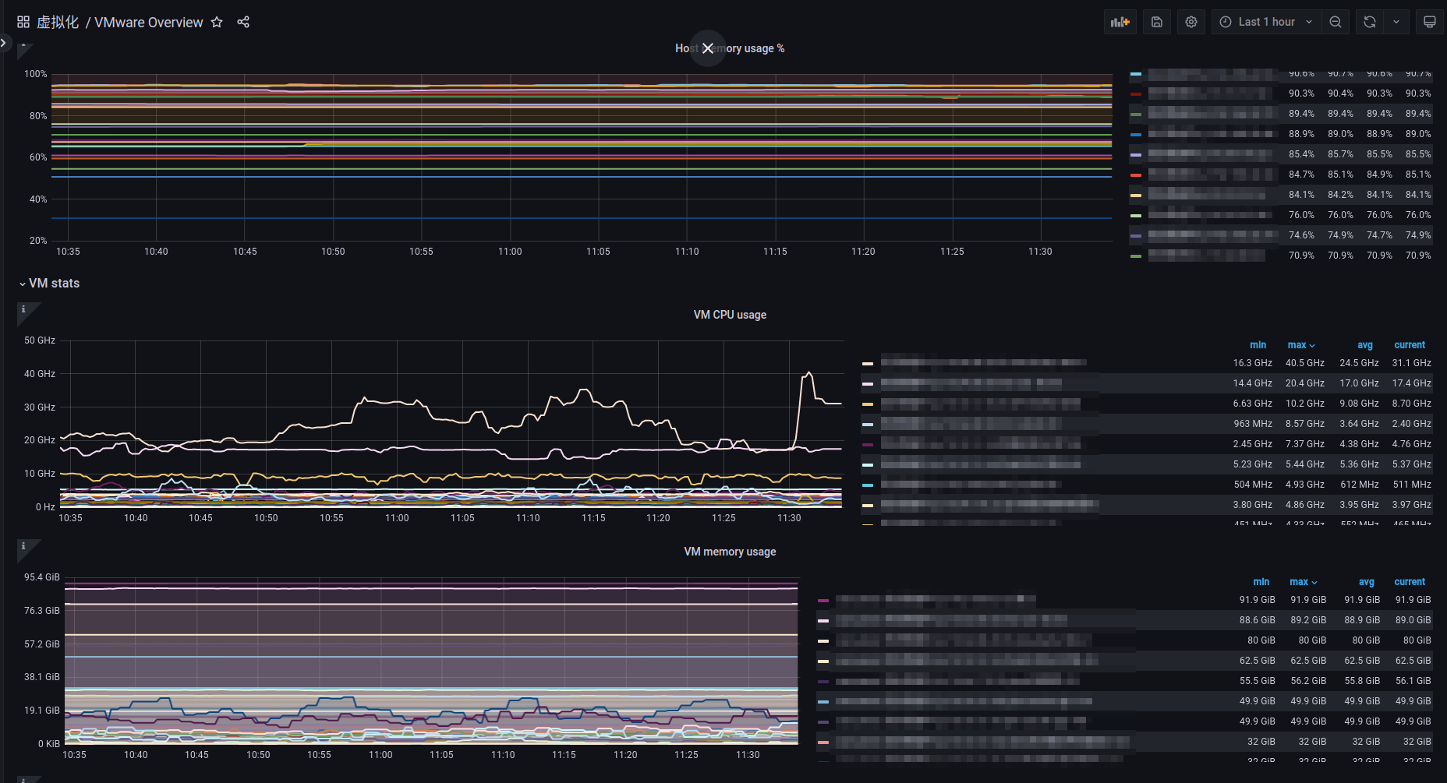Click the 963 MHz min value

[x=1253, y=424]
